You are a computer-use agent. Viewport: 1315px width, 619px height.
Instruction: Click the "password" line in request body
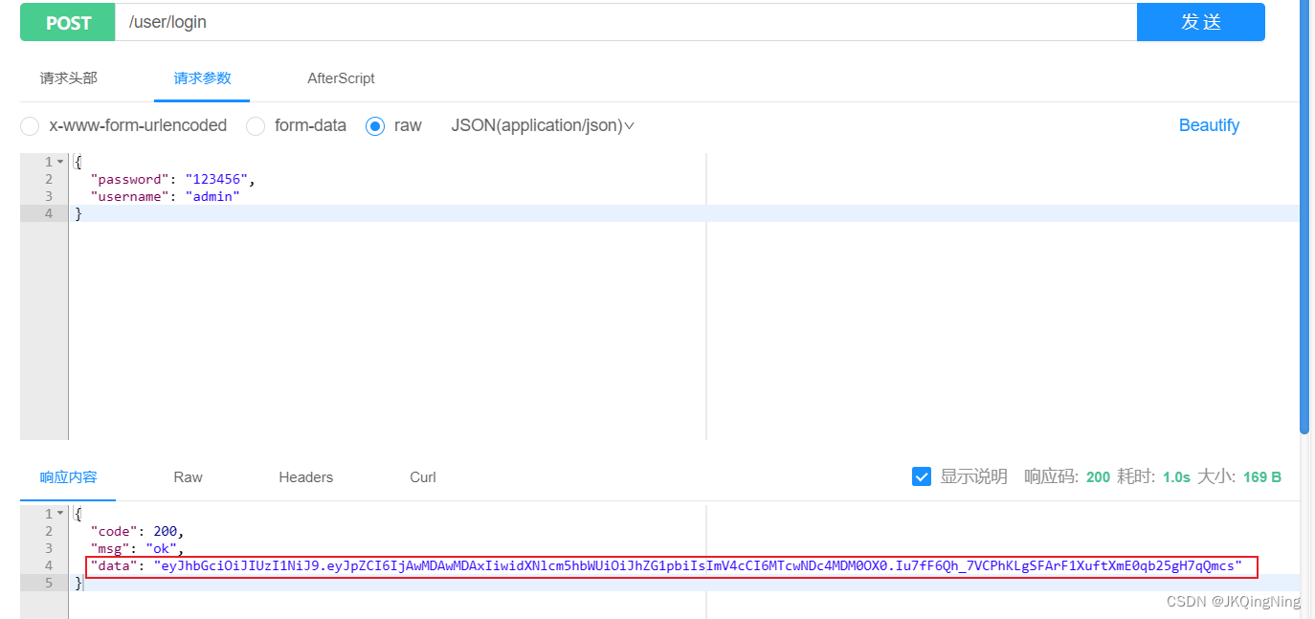[173, 179]
